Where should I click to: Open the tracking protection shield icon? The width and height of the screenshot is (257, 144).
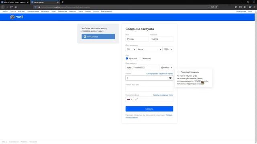pos(36,7)
